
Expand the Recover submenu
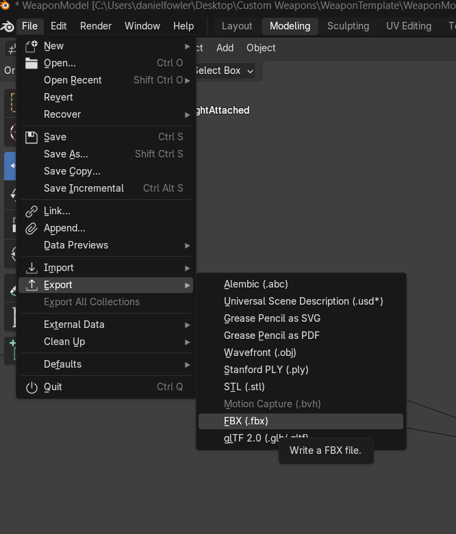(106, 114)
